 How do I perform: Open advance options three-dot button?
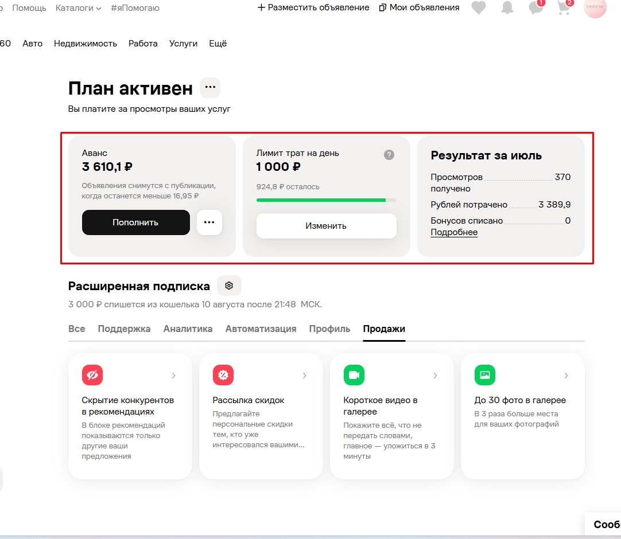coord(209,222)
